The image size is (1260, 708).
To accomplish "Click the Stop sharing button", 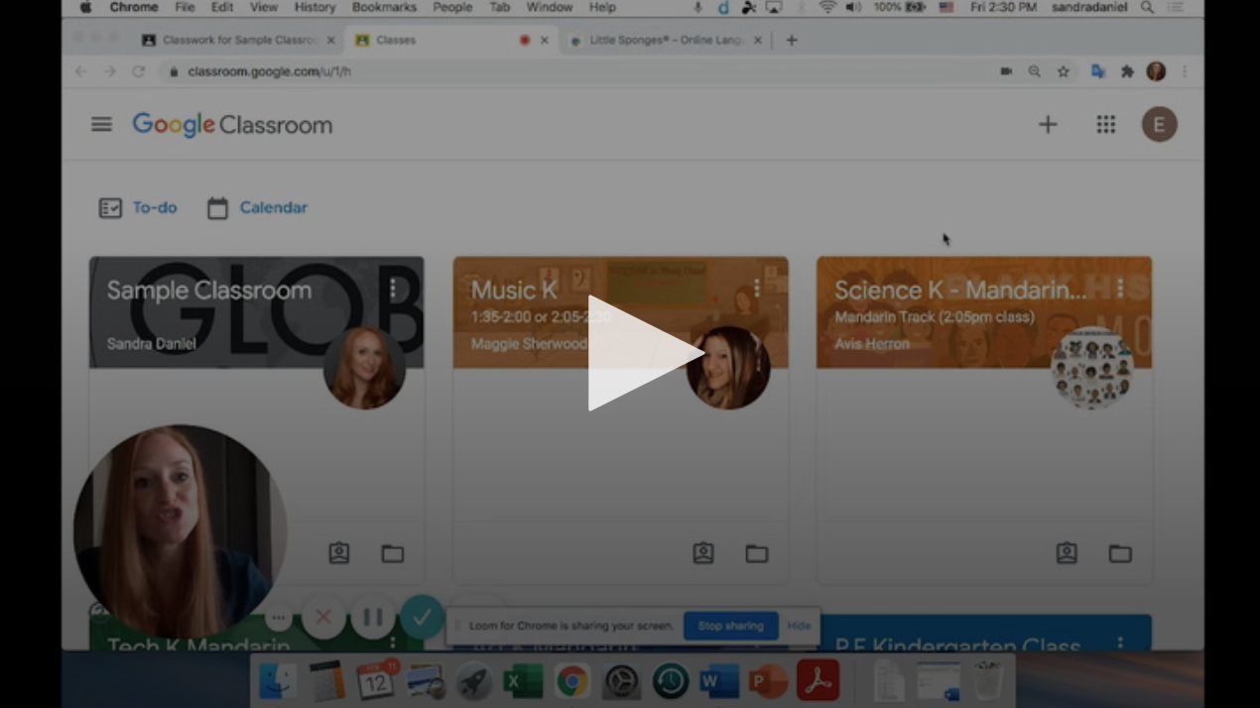I will 731,626.
